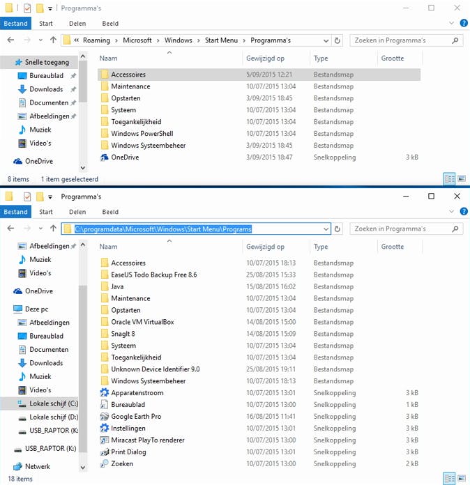The image size is (470, 485).
Task: Sort by Gewijzigd op column in the top window
Action: pyautogui.click(x=265, y=58)
